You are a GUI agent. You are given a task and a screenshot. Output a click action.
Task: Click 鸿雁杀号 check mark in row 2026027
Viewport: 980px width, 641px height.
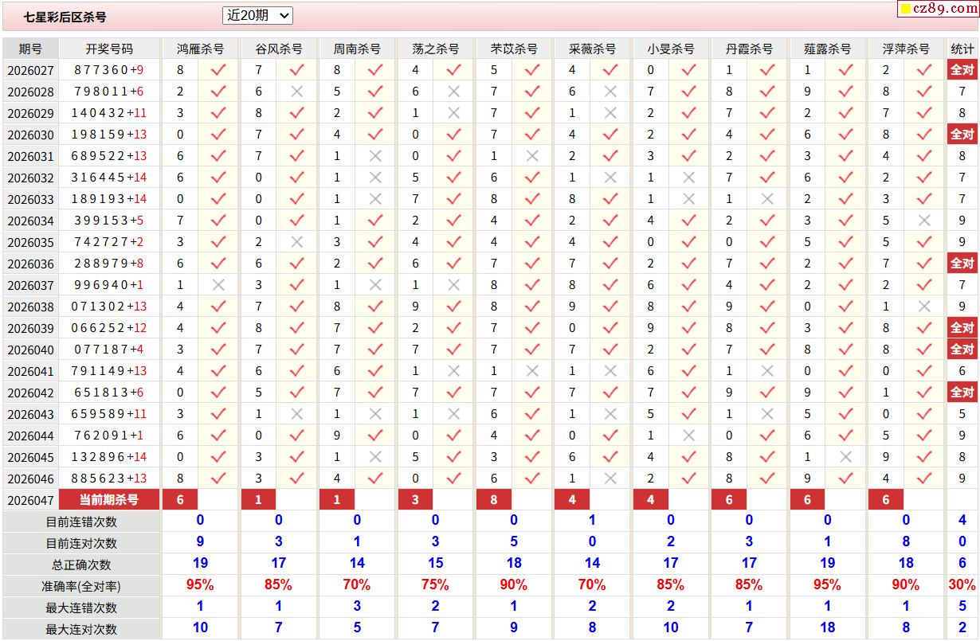218,70
